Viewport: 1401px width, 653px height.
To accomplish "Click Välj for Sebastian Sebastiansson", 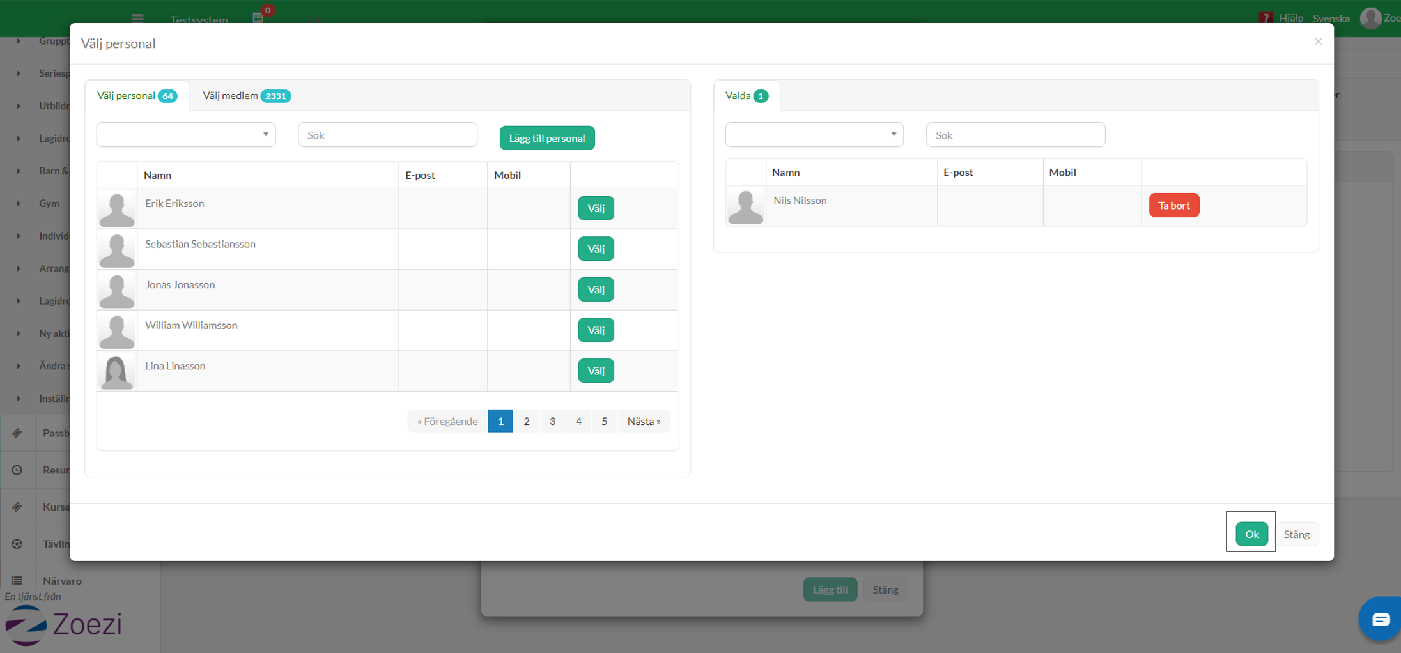I will pyautogui.click(x=596, y=249).
